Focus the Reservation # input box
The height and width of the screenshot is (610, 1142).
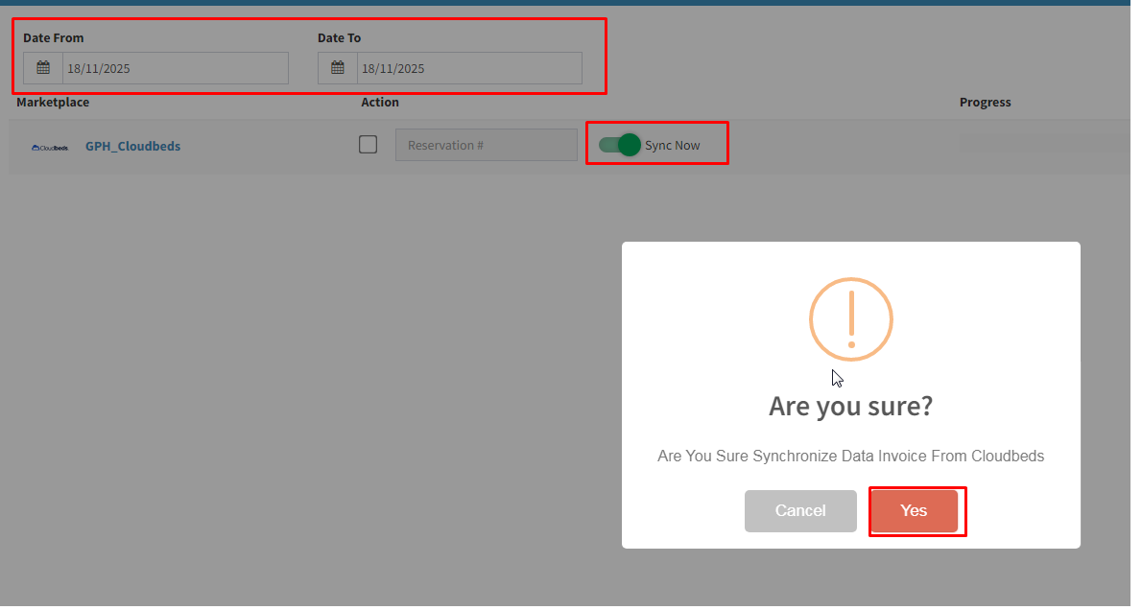click(486, 145)
